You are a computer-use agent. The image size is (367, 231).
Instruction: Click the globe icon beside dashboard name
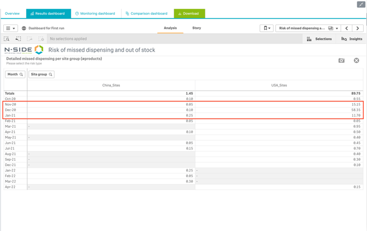pos(24,28)
